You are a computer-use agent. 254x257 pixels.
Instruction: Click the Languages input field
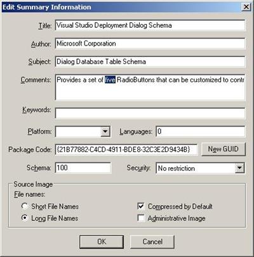(201, 132)
